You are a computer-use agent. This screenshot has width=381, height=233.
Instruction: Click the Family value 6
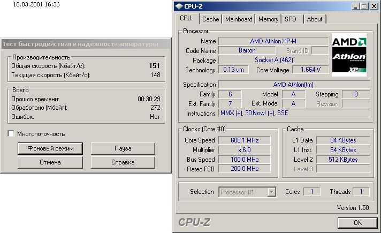pos(230,94)
